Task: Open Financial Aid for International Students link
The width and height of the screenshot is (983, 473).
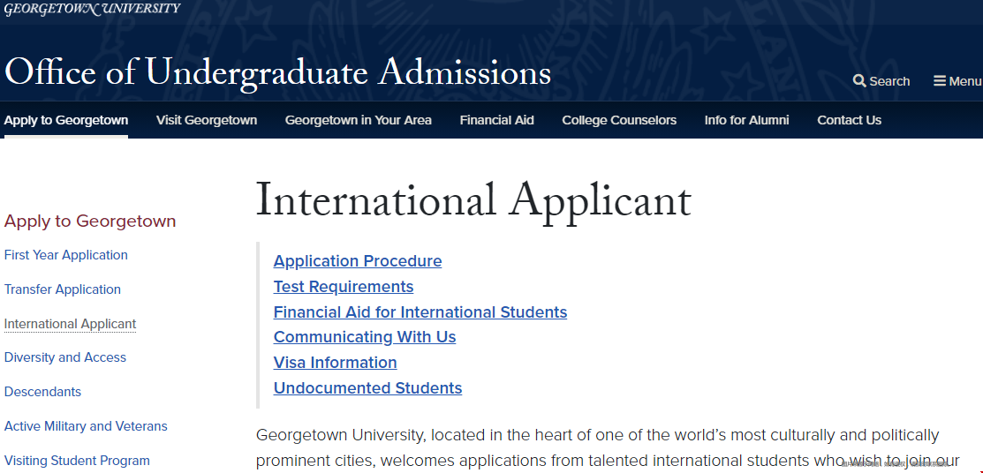Action: click(x=420, y=312)
